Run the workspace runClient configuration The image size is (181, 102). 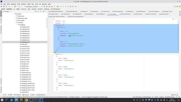point(42,7)
